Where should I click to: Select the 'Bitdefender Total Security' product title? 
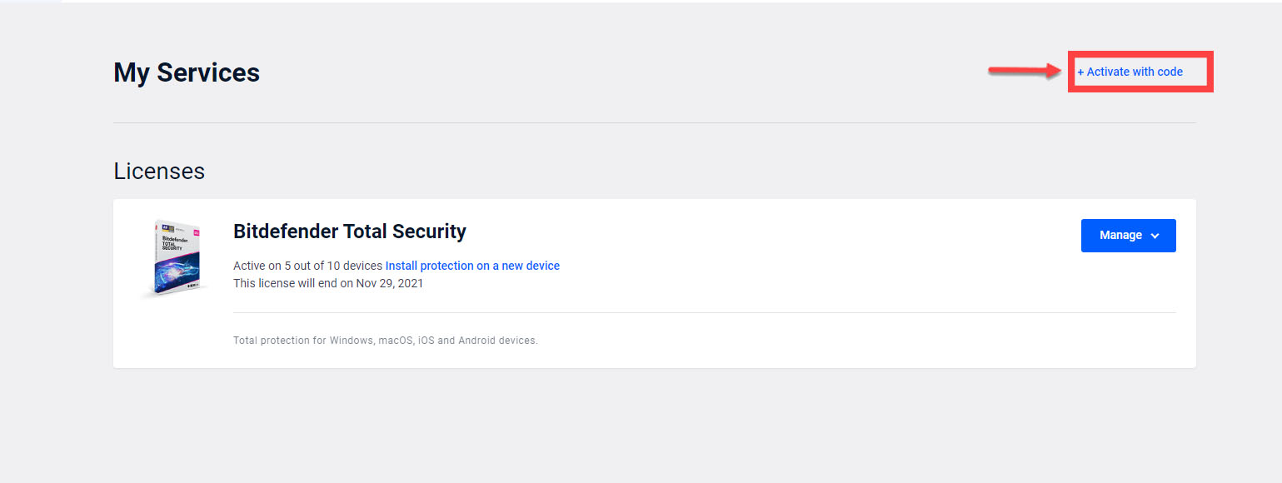350,231
